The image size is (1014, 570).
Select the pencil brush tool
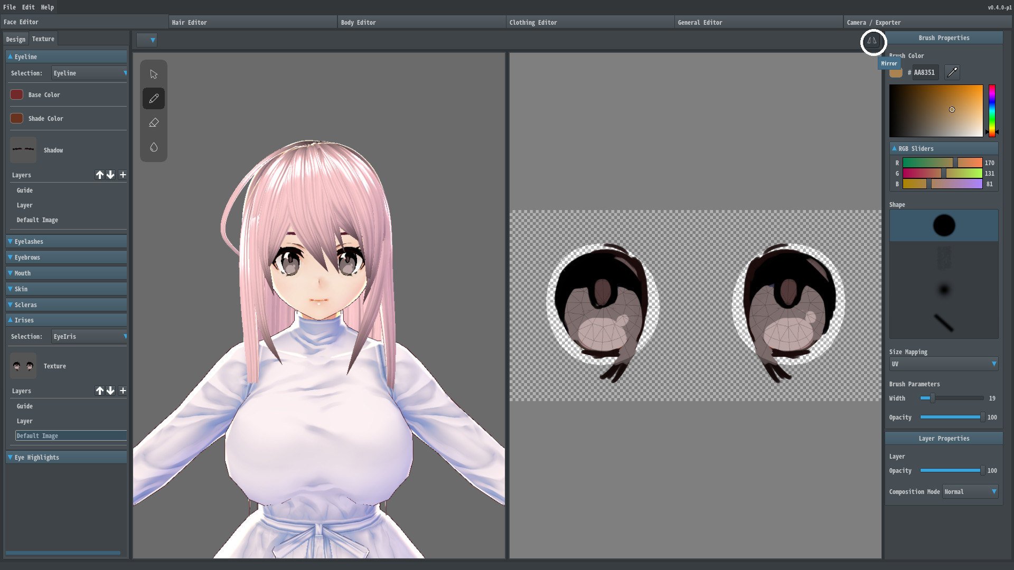click(154, 99)
